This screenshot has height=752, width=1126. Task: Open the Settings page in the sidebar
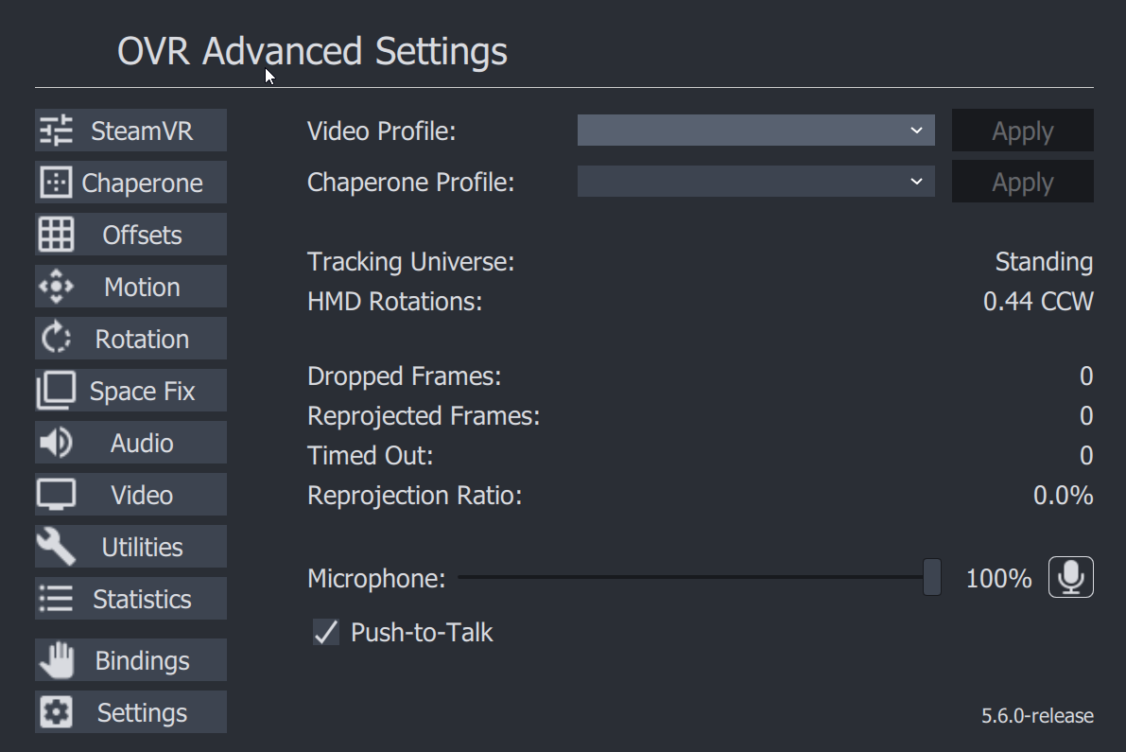click(130, 711)
